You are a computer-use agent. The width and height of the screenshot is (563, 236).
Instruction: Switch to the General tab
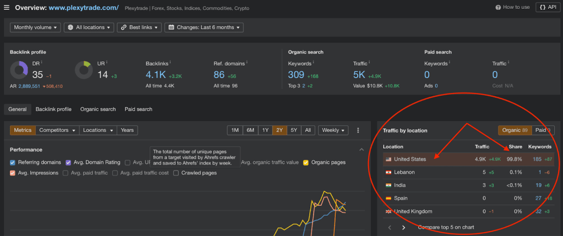(x=18, y=109)
